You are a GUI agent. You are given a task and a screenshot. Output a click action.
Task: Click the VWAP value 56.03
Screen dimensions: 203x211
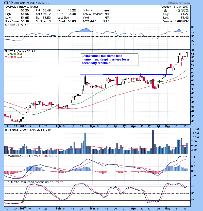click(x=72, y=21)
